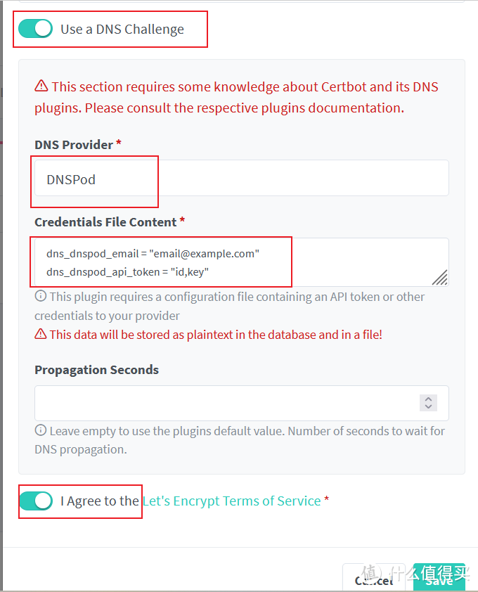Toggle the I Agree terms switch
Viewport: 478px width, 592px height.
click(36, 501)
